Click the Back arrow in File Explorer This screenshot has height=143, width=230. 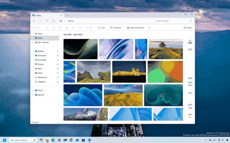[34, 21]
